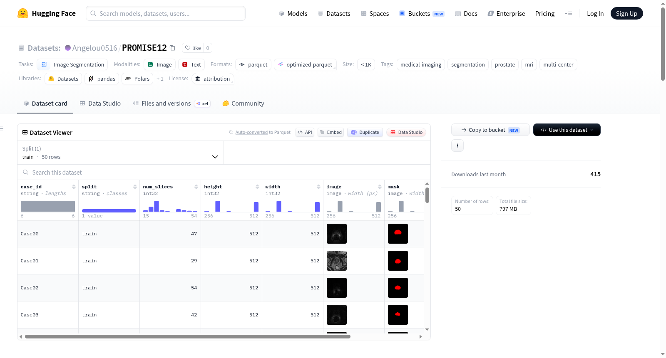The image size is (666, 358).
Task: Select the optimized-parquet format tag
Action: tap(305, 64)
